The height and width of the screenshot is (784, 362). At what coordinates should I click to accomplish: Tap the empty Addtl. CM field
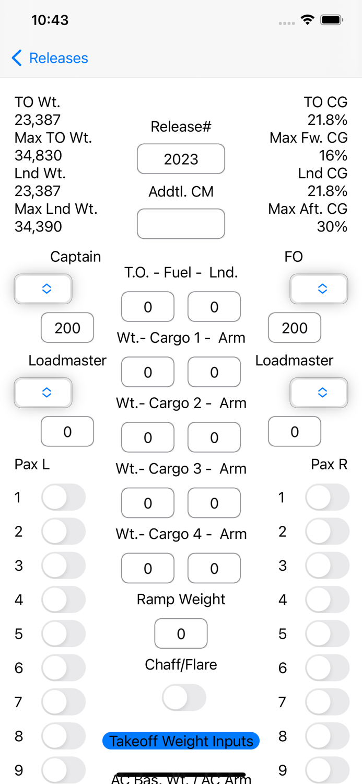pyautogui.click(x=181, y=224)
